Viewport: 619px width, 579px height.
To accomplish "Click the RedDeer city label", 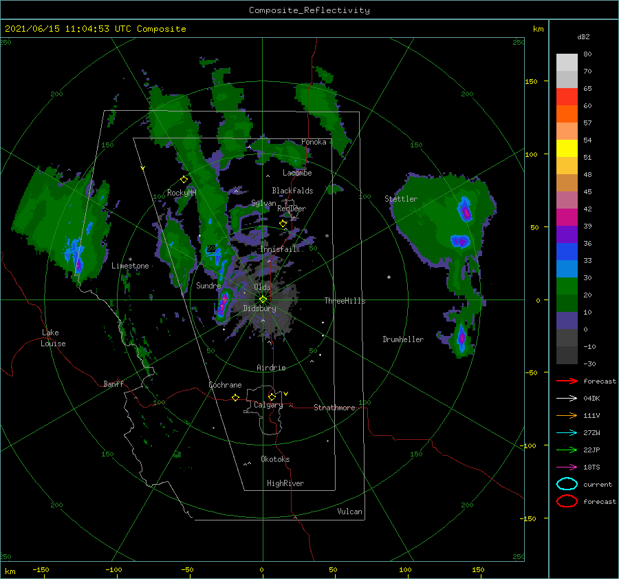I will [x=292, y=209].
